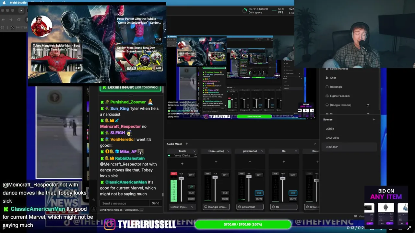Add effect to Google Chrome channel
The width and height of the screenshot is (415, 233).
tap(216, 162)
